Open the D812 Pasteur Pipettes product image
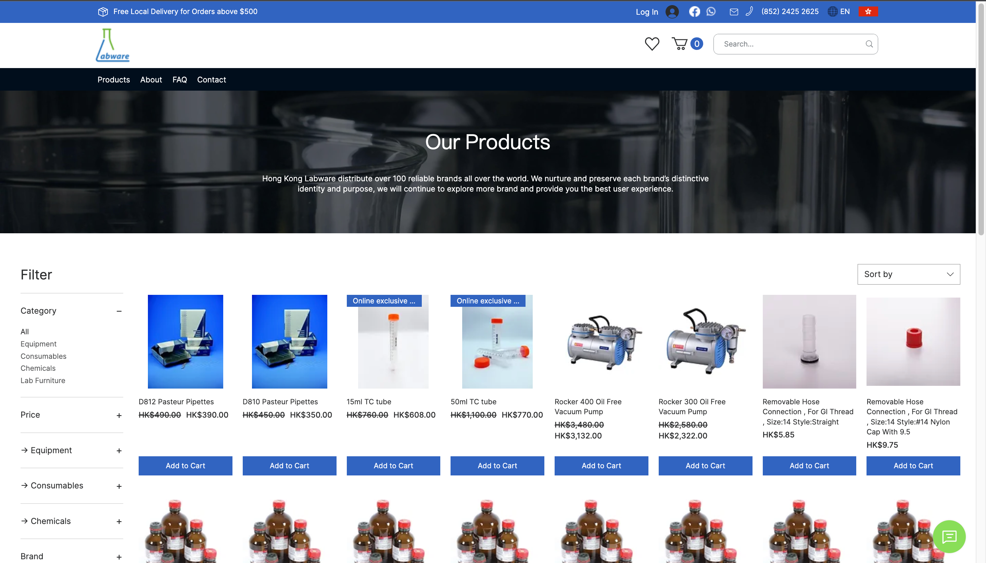Screen dimensions: 986x563 185,341
